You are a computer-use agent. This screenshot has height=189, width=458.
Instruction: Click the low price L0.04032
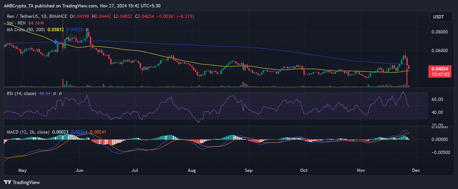(x=123, y=16)
